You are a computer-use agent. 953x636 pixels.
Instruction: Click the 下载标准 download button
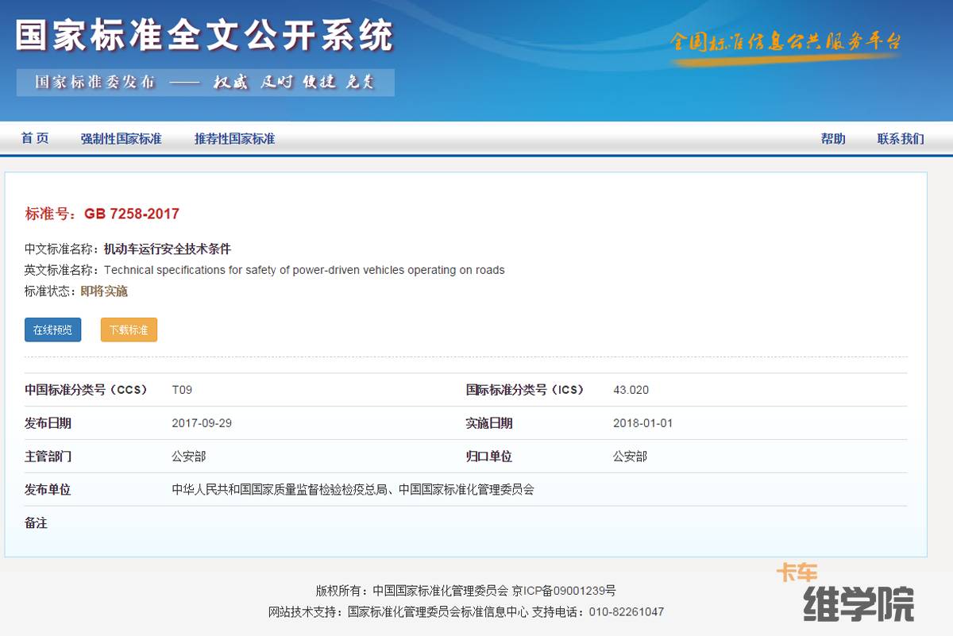(x=128, y=330)
